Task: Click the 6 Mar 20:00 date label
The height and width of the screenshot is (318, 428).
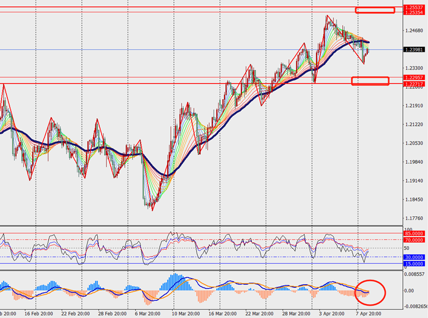Action: tap(149, 314)
